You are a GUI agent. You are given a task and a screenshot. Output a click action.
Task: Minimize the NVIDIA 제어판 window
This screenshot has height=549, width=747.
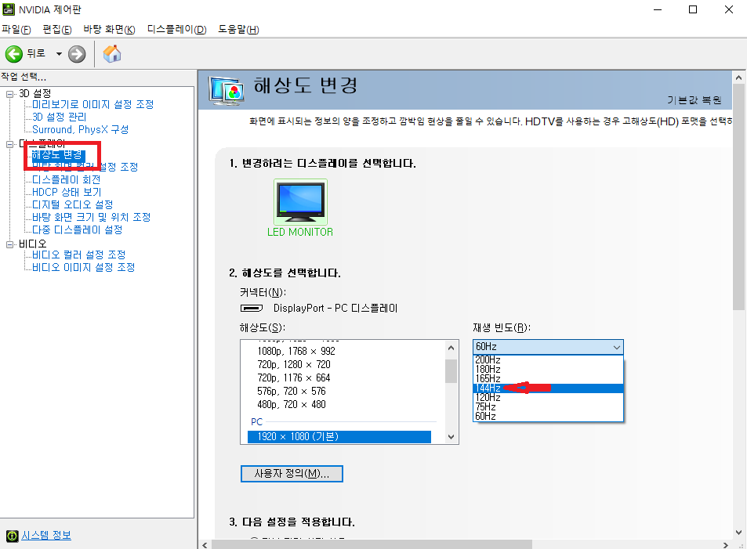[658, 9]
